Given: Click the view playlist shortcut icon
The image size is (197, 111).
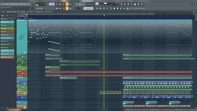Looking at the screenshot, I should pos(97,8).
